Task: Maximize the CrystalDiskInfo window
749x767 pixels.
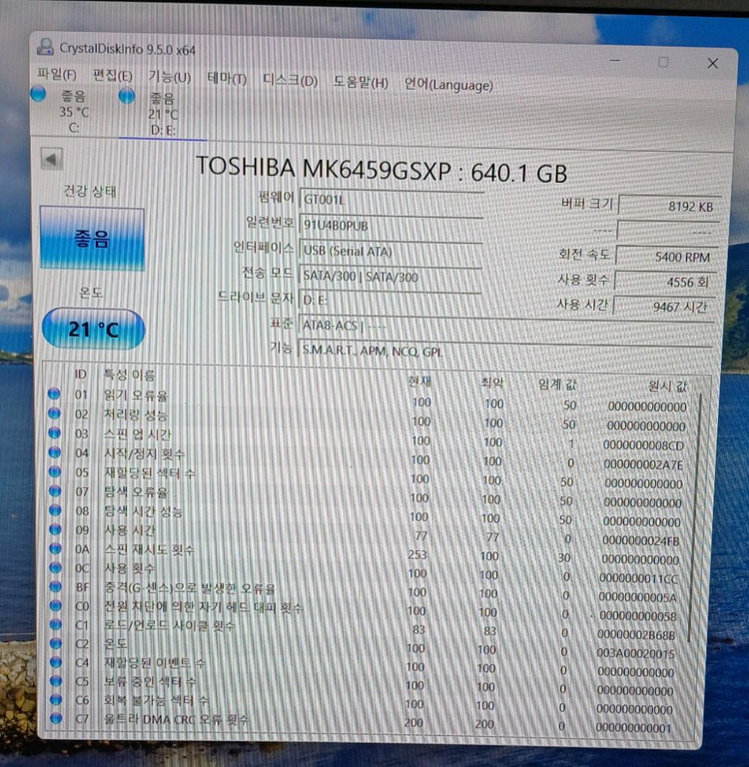Action: pos(663,62)
